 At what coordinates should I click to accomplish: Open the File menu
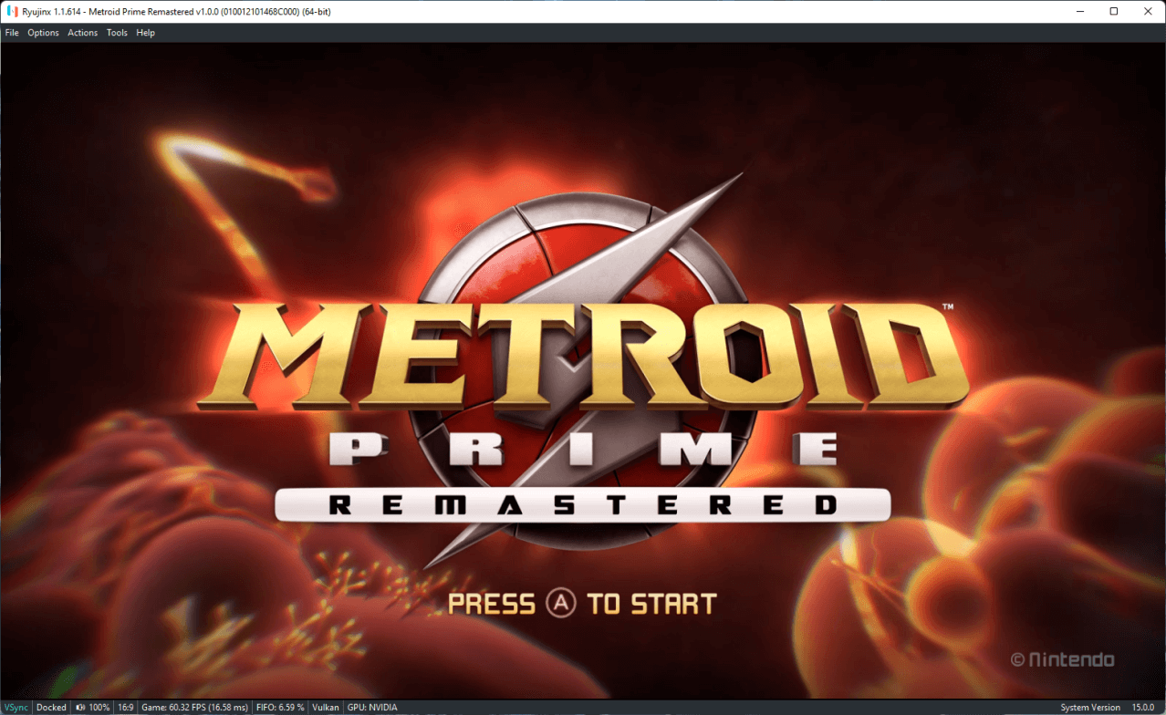pos(12,33)
